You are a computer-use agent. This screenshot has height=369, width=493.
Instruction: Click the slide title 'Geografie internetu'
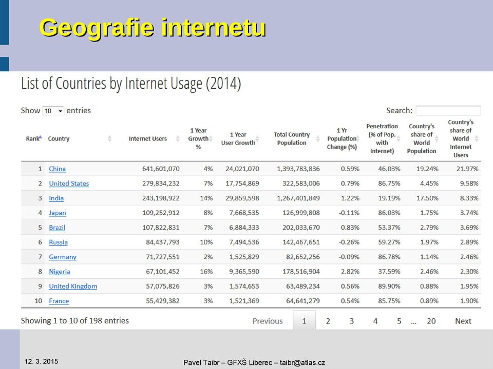click(153, 28)
